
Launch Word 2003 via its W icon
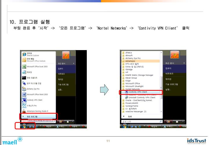(x=24, y=95)
